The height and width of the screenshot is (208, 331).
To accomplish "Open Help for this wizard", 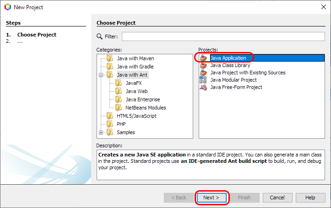I will coord(310,198).
